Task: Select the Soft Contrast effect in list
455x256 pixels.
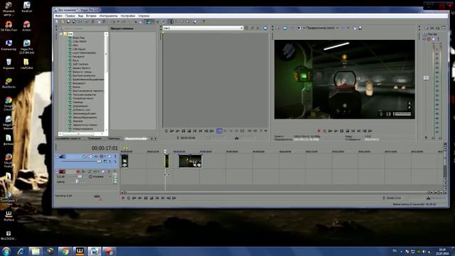Action: click(80, 64)
